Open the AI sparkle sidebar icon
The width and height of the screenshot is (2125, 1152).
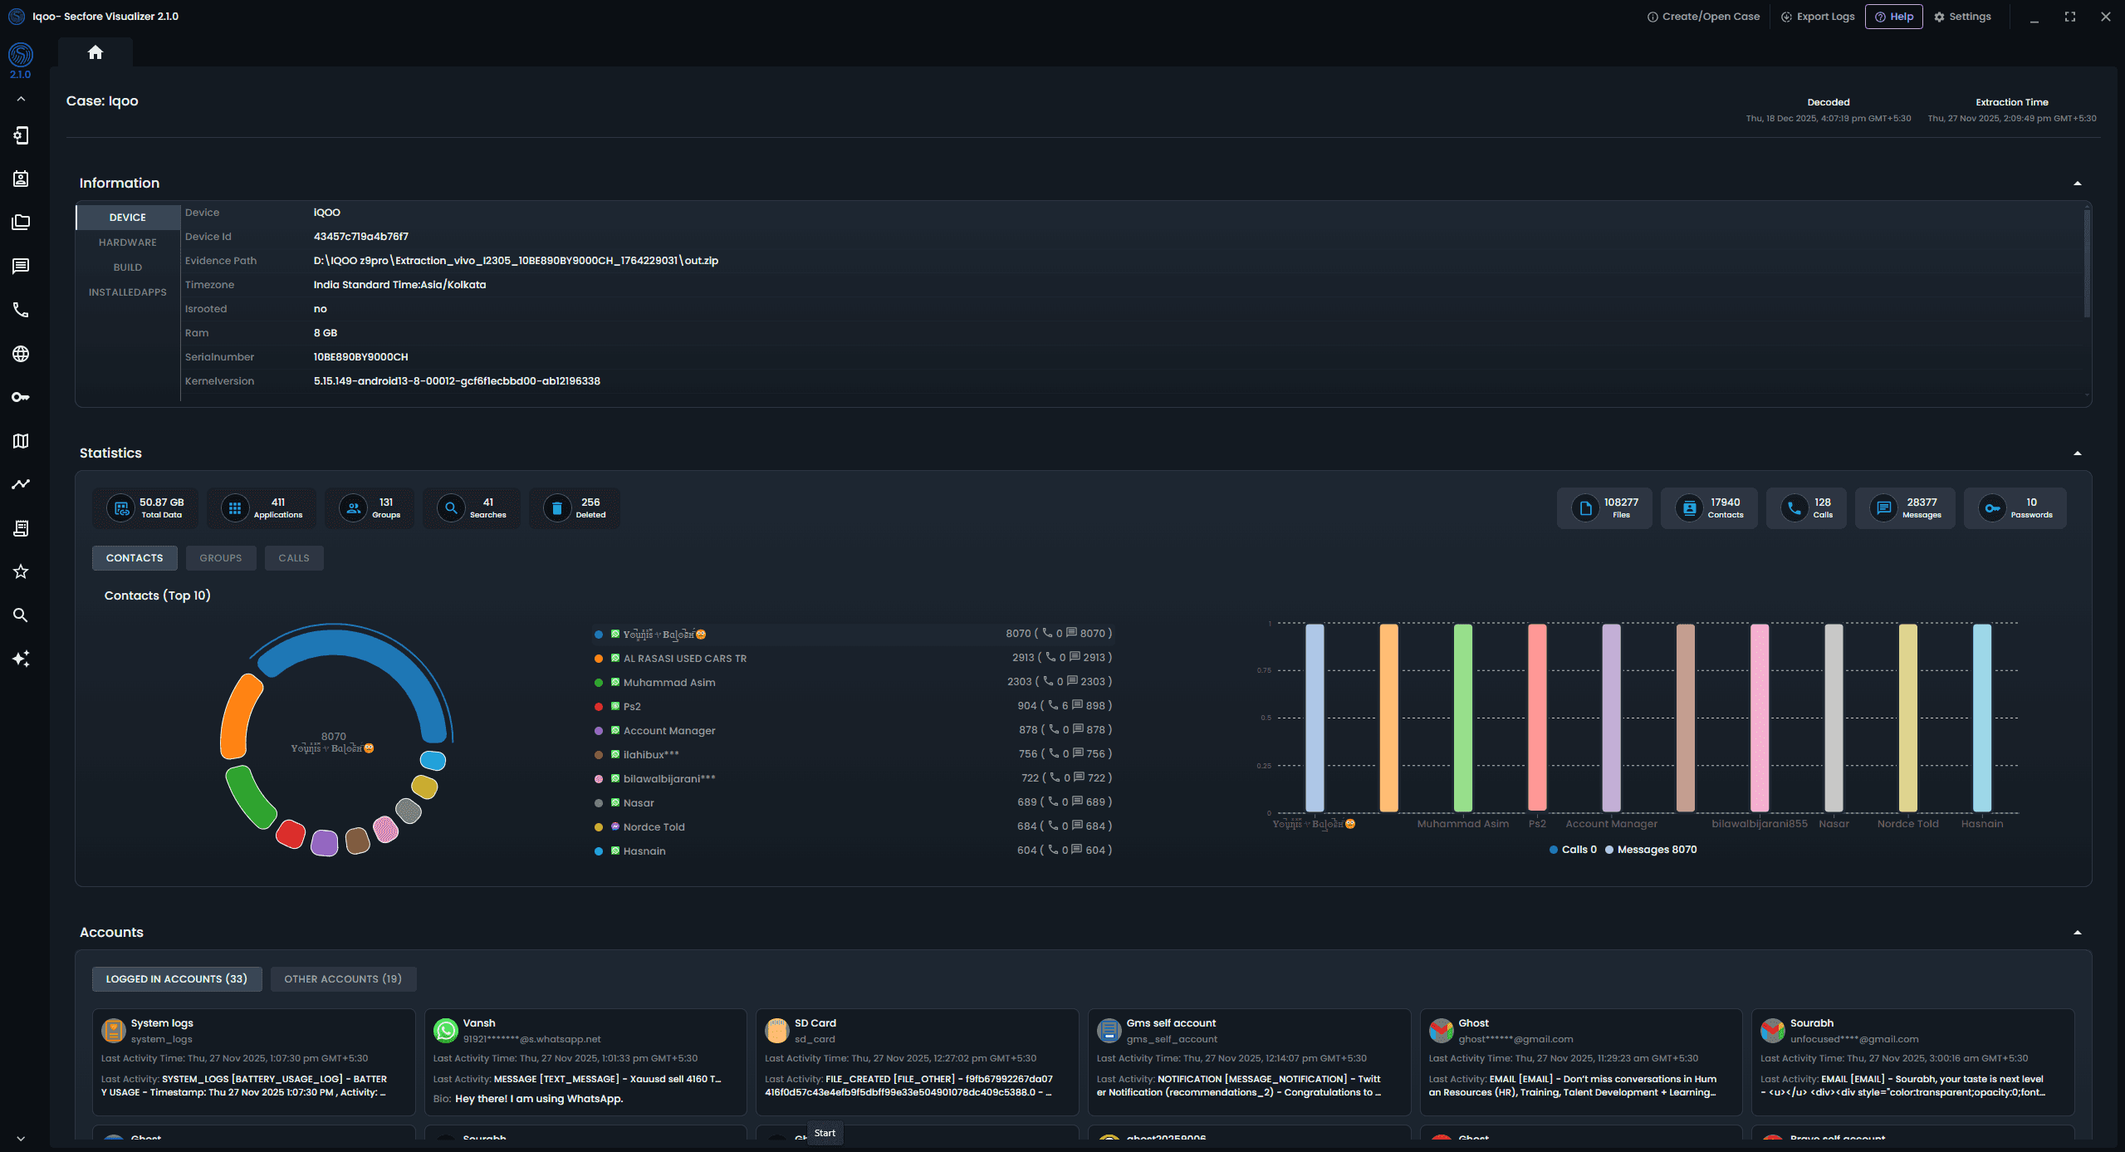click(21, 659)
